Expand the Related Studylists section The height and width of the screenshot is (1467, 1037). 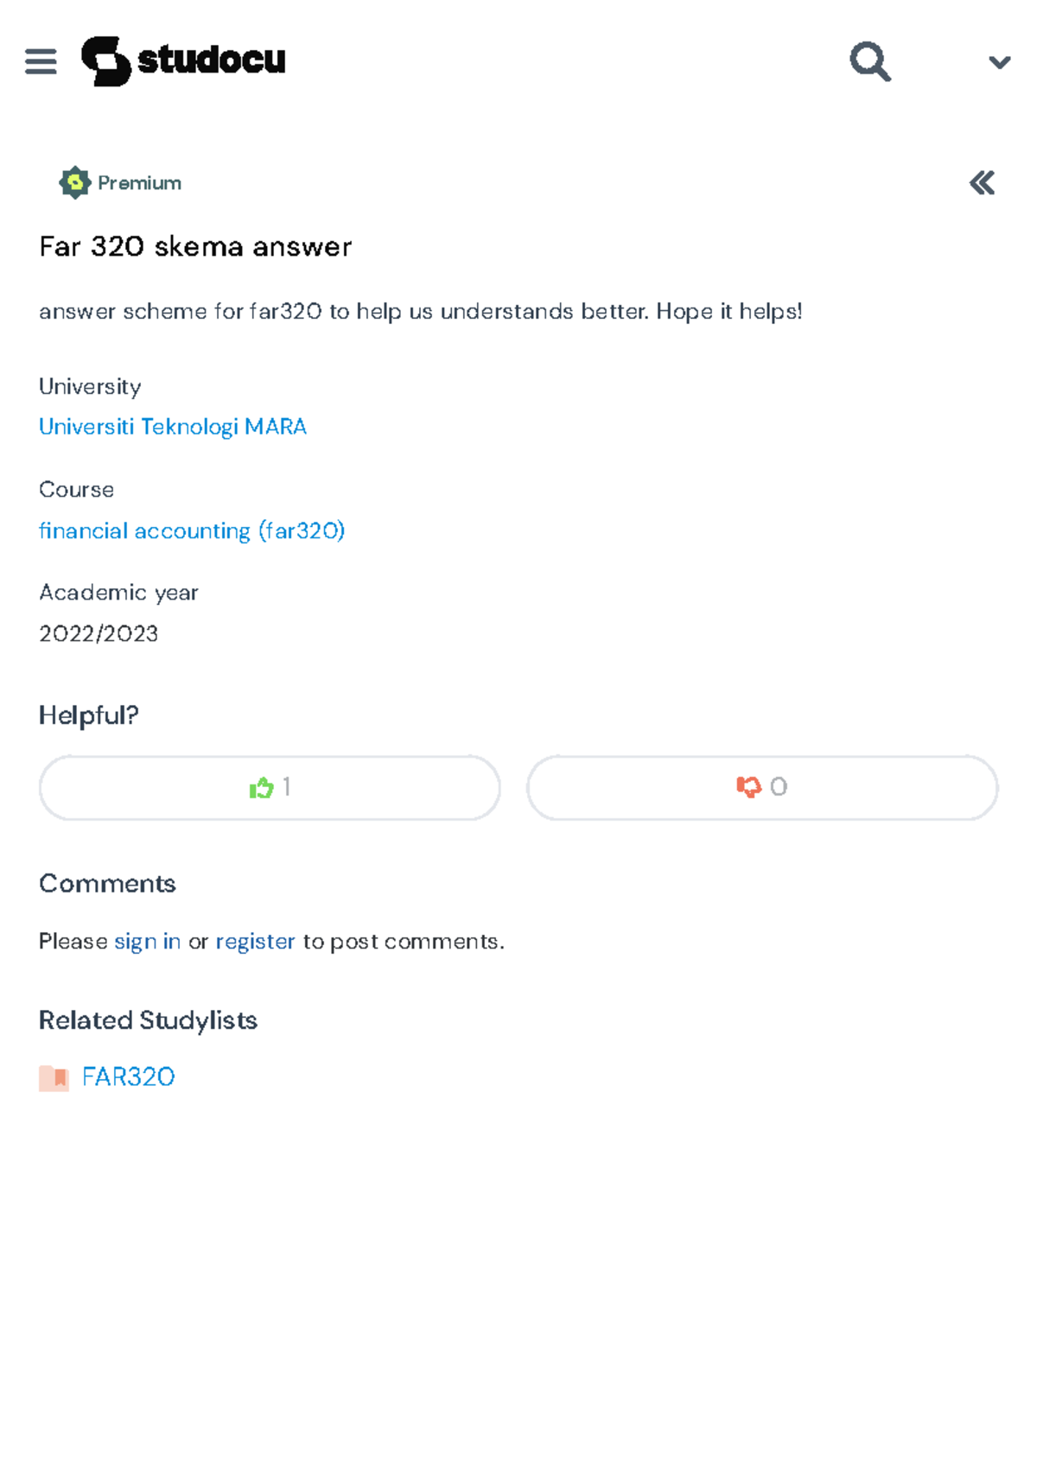(x=147, y=1020)
